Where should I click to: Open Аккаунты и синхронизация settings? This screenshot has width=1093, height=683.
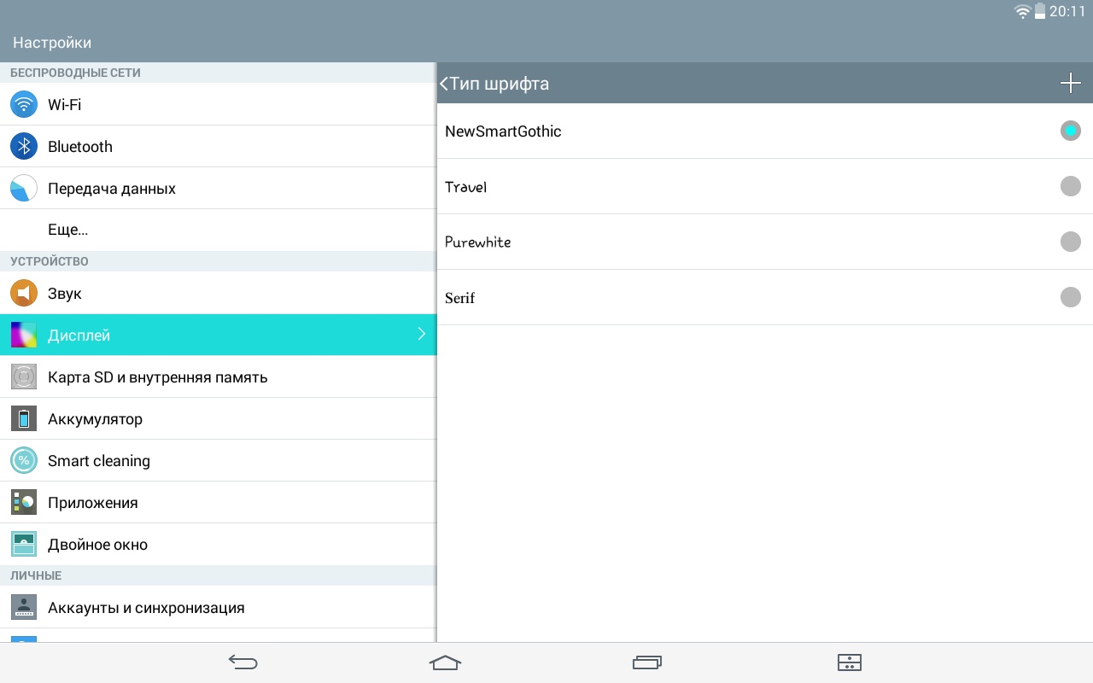point(146,608)
